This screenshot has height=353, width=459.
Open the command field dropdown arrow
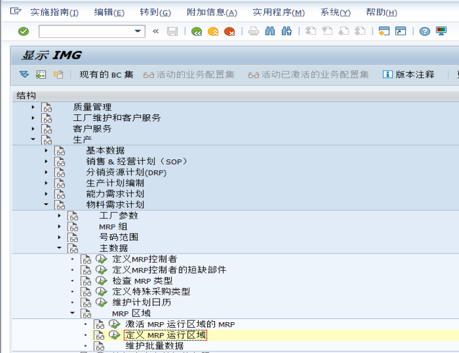[137, 31]
